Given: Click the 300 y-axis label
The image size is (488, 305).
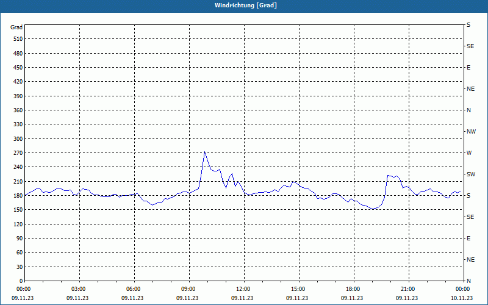Looking at the screenshot, I should 18,139.
